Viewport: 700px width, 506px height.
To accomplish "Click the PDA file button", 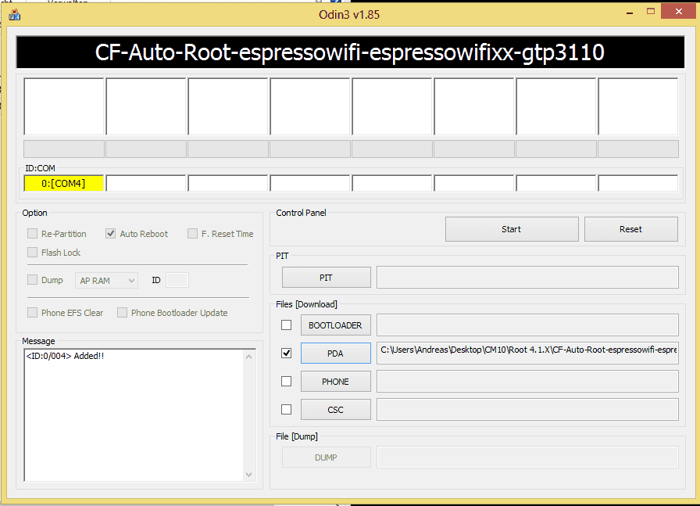I will click(336, 353).
